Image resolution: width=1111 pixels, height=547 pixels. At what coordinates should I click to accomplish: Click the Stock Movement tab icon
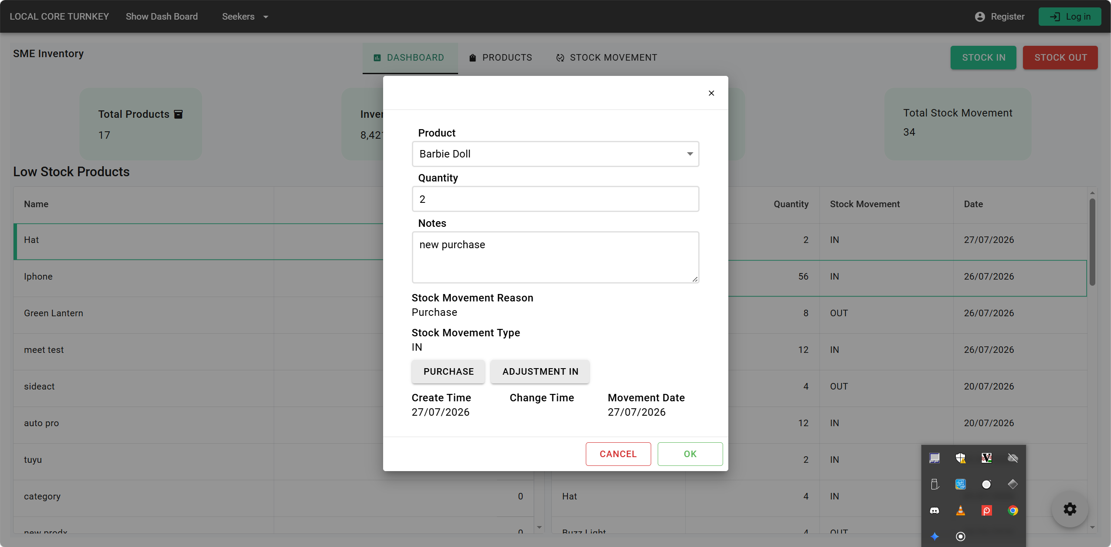click(x=560, y=58)
